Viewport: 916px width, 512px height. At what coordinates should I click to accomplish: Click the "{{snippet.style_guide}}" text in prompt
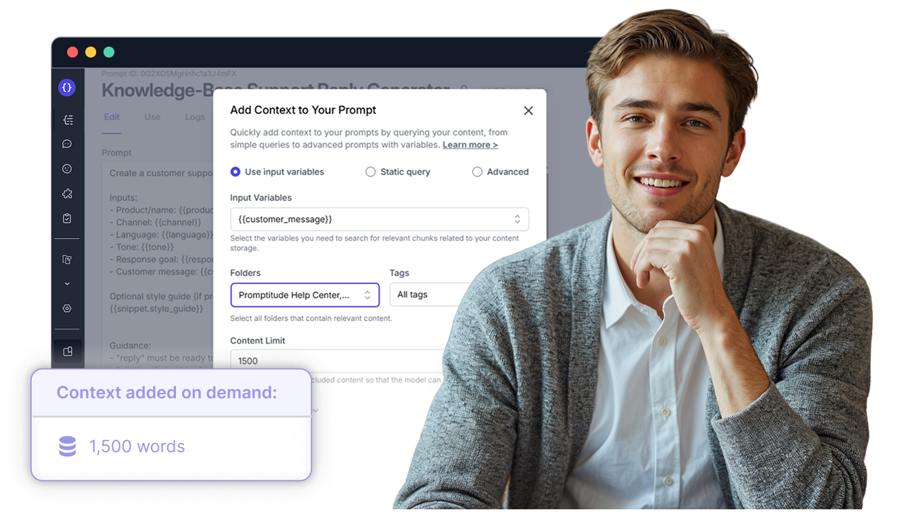[156, 308]
